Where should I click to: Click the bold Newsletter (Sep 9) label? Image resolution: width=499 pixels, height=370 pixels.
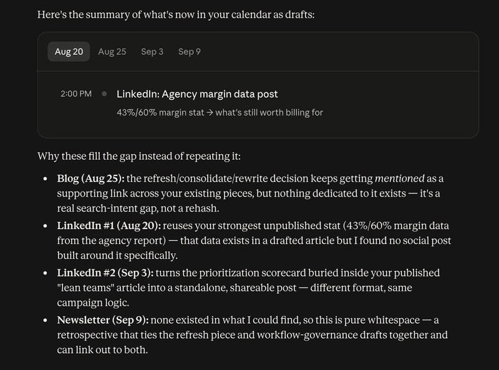(103, 319)
